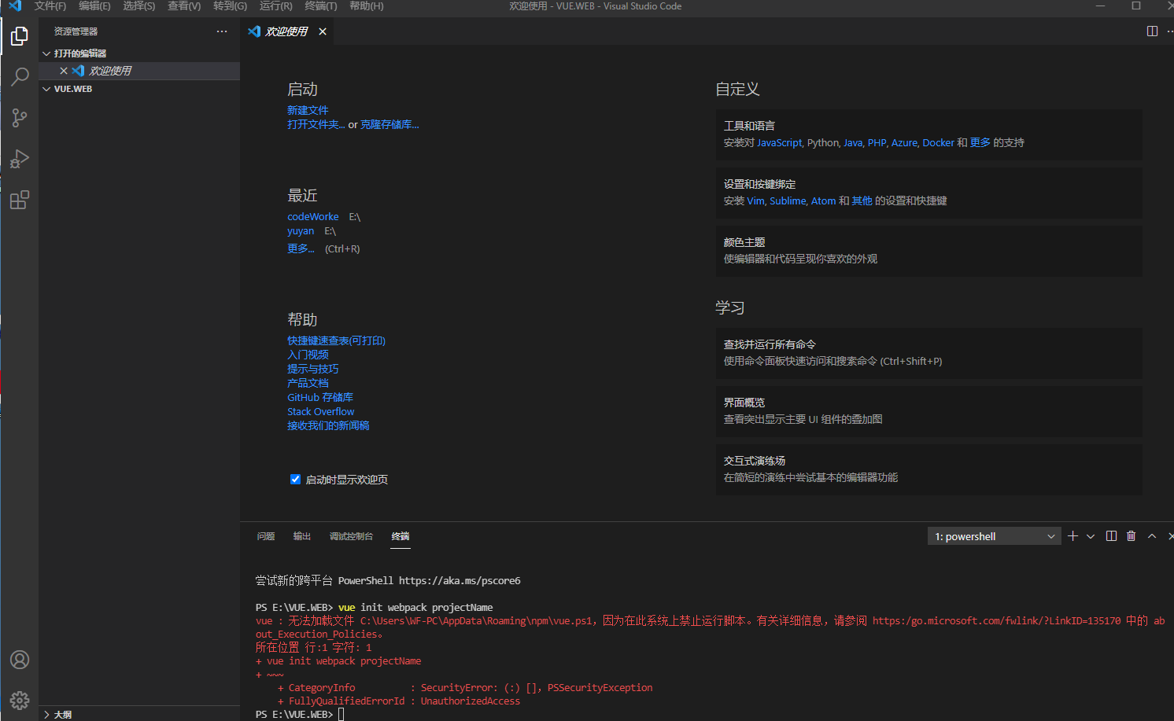Viewport: 1174px width, 721px height.
Task: Open the Accounts menu icon
Action: click(x=20, y=660)
